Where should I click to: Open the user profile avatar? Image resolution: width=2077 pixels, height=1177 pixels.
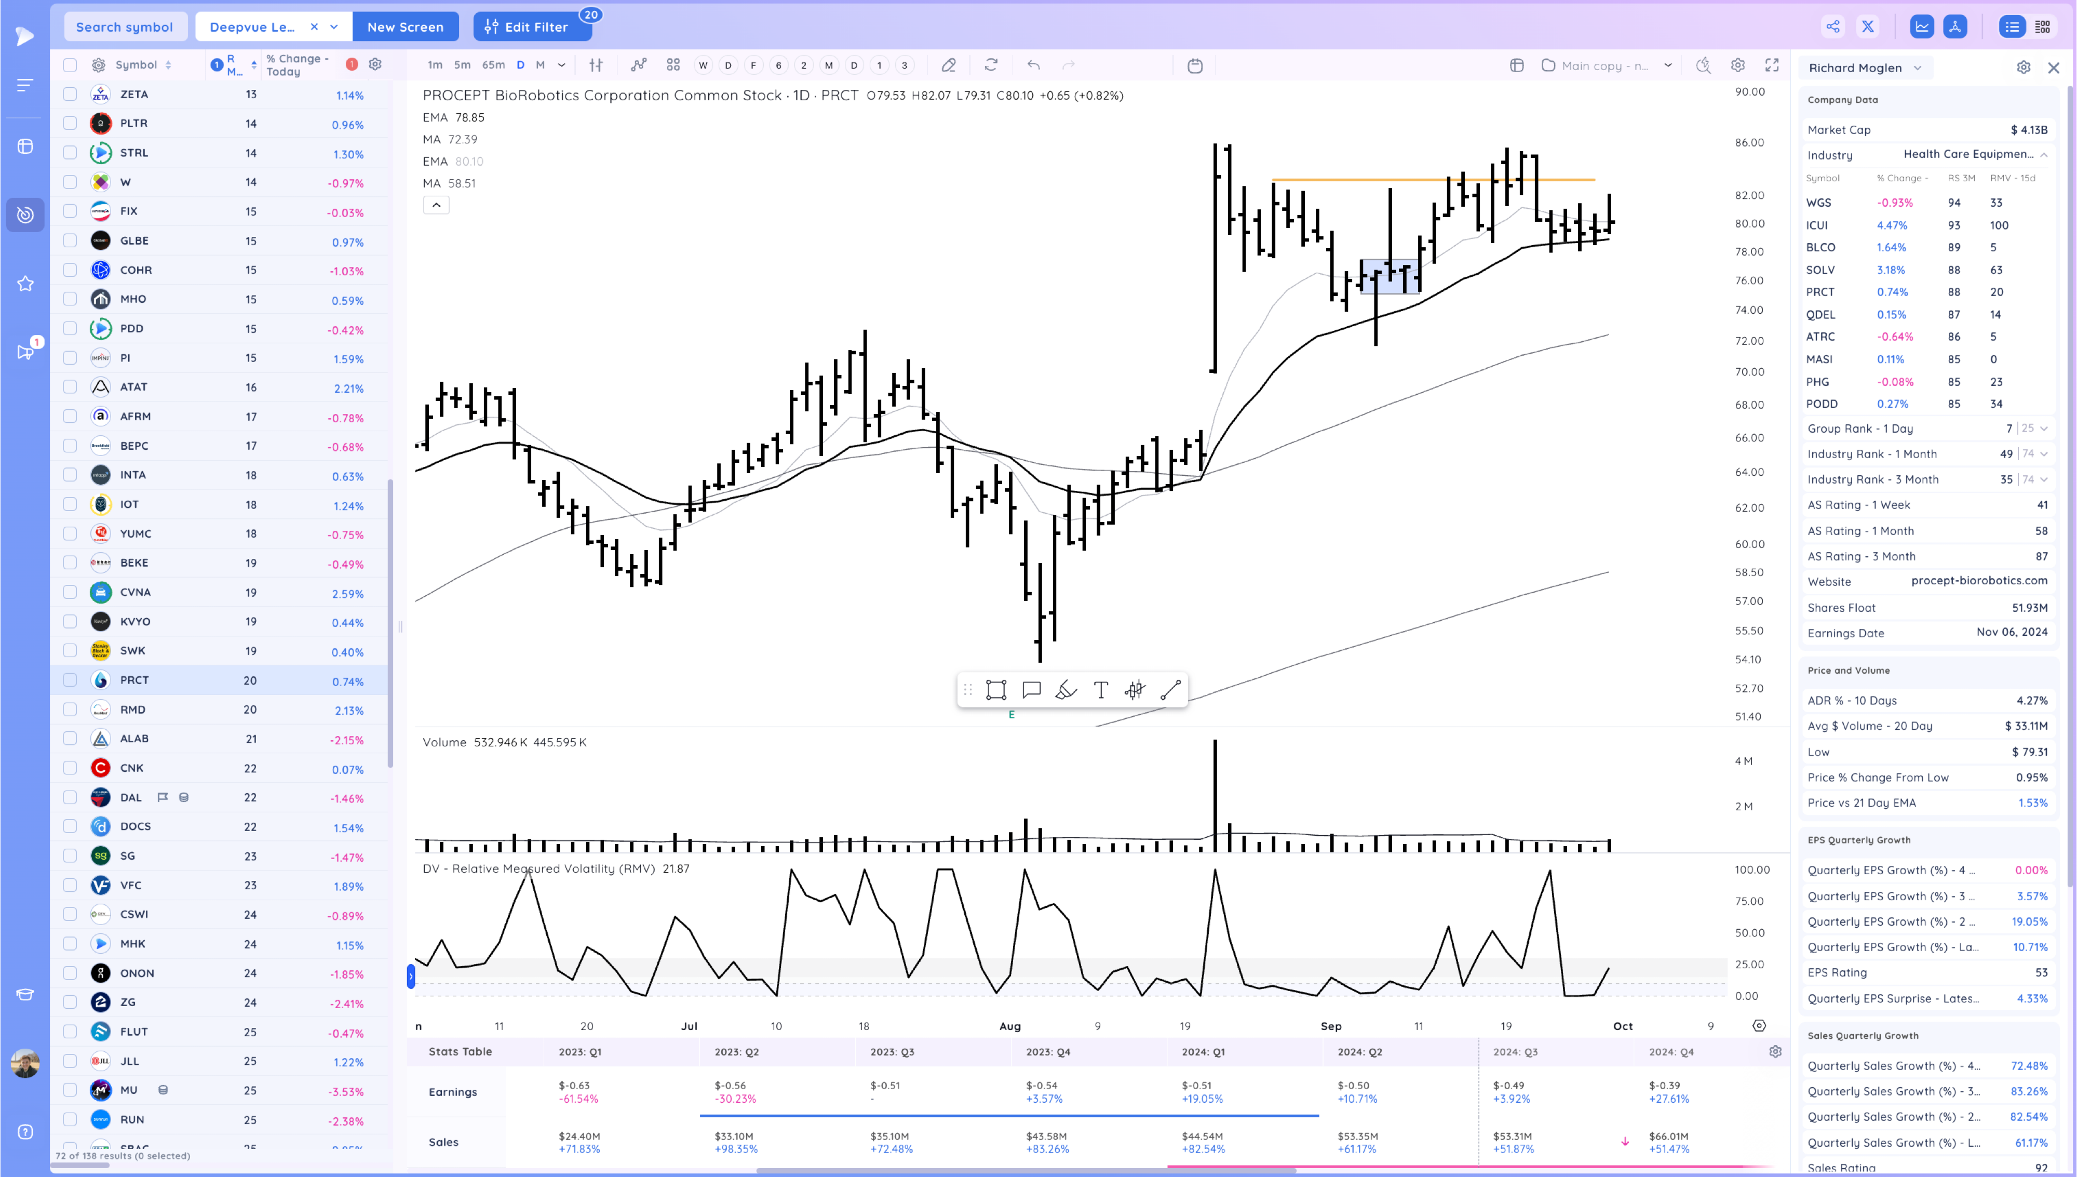[x=25, y=1063]
